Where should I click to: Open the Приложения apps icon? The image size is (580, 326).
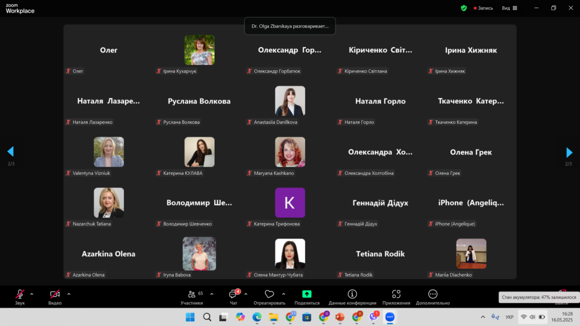396,297
